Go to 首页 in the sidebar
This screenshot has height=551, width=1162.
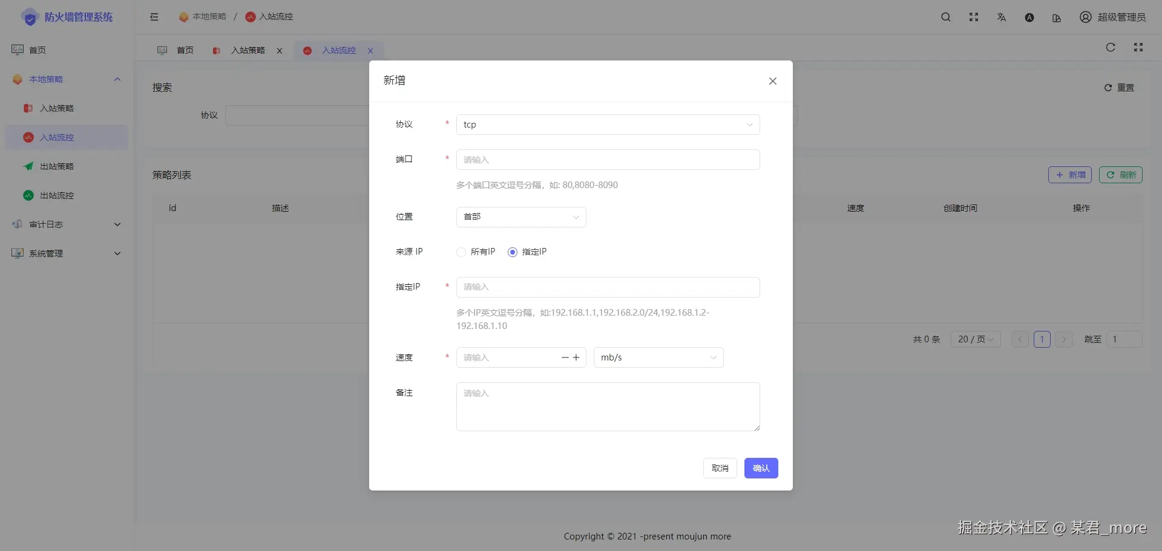point(67,50)
